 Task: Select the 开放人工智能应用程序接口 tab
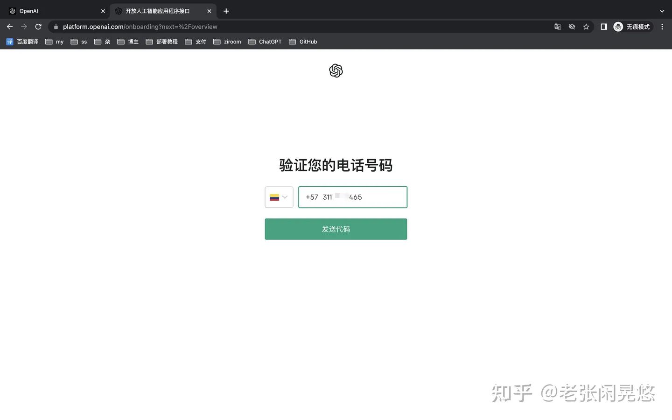[x=159, y=11]
